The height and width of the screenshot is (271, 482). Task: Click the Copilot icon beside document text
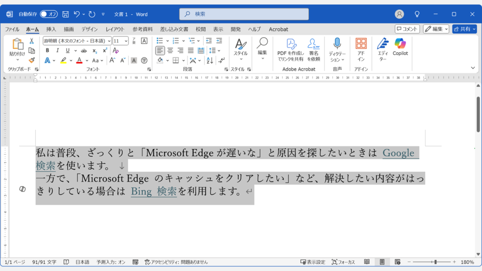[x=23, y=189]
